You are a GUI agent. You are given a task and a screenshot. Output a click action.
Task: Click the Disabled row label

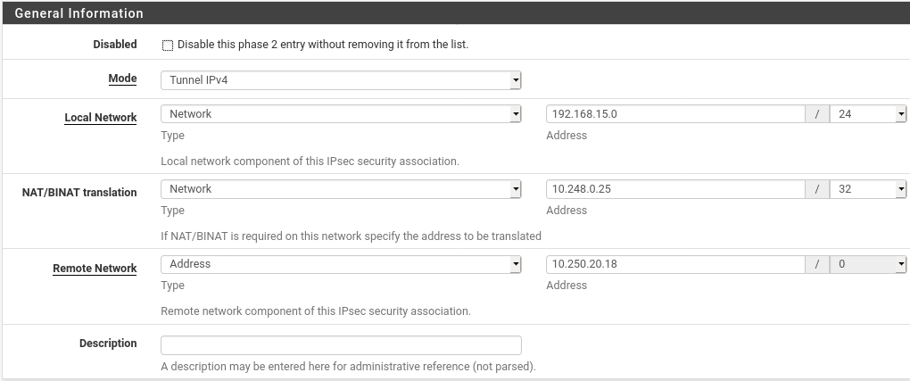coord(115,45)
